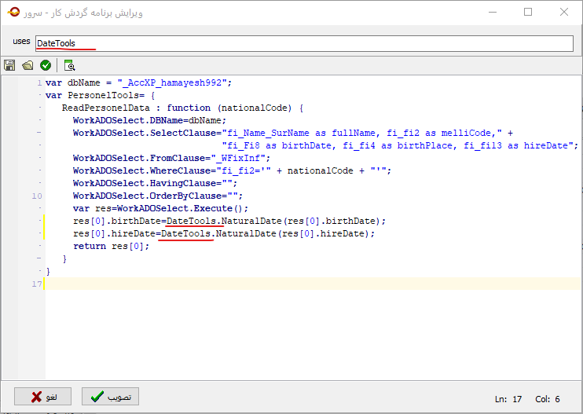Click the res[0].birthDate=DateTools line
583x414 pixels.
tap(229, 221)
